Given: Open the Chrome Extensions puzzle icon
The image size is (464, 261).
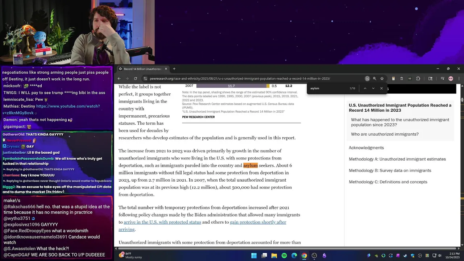Looking at the screenshot, I should (418, 78).
